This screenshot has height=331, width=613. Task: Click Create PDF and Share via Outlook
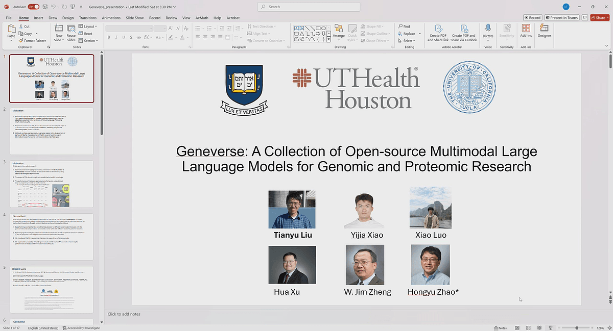pyautogui.click(x=464, y=33)
